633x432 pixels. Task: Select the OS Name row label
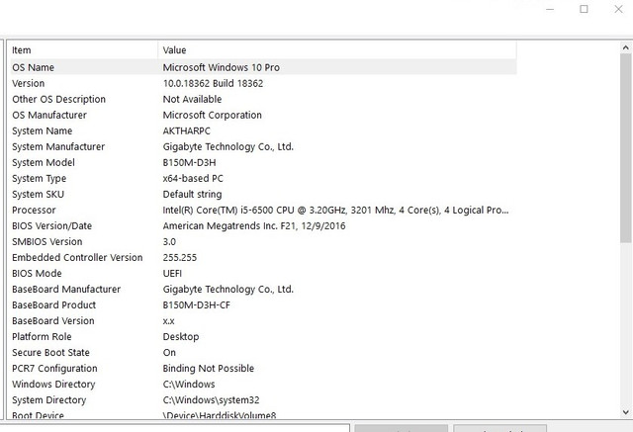[x=33, y=67]
